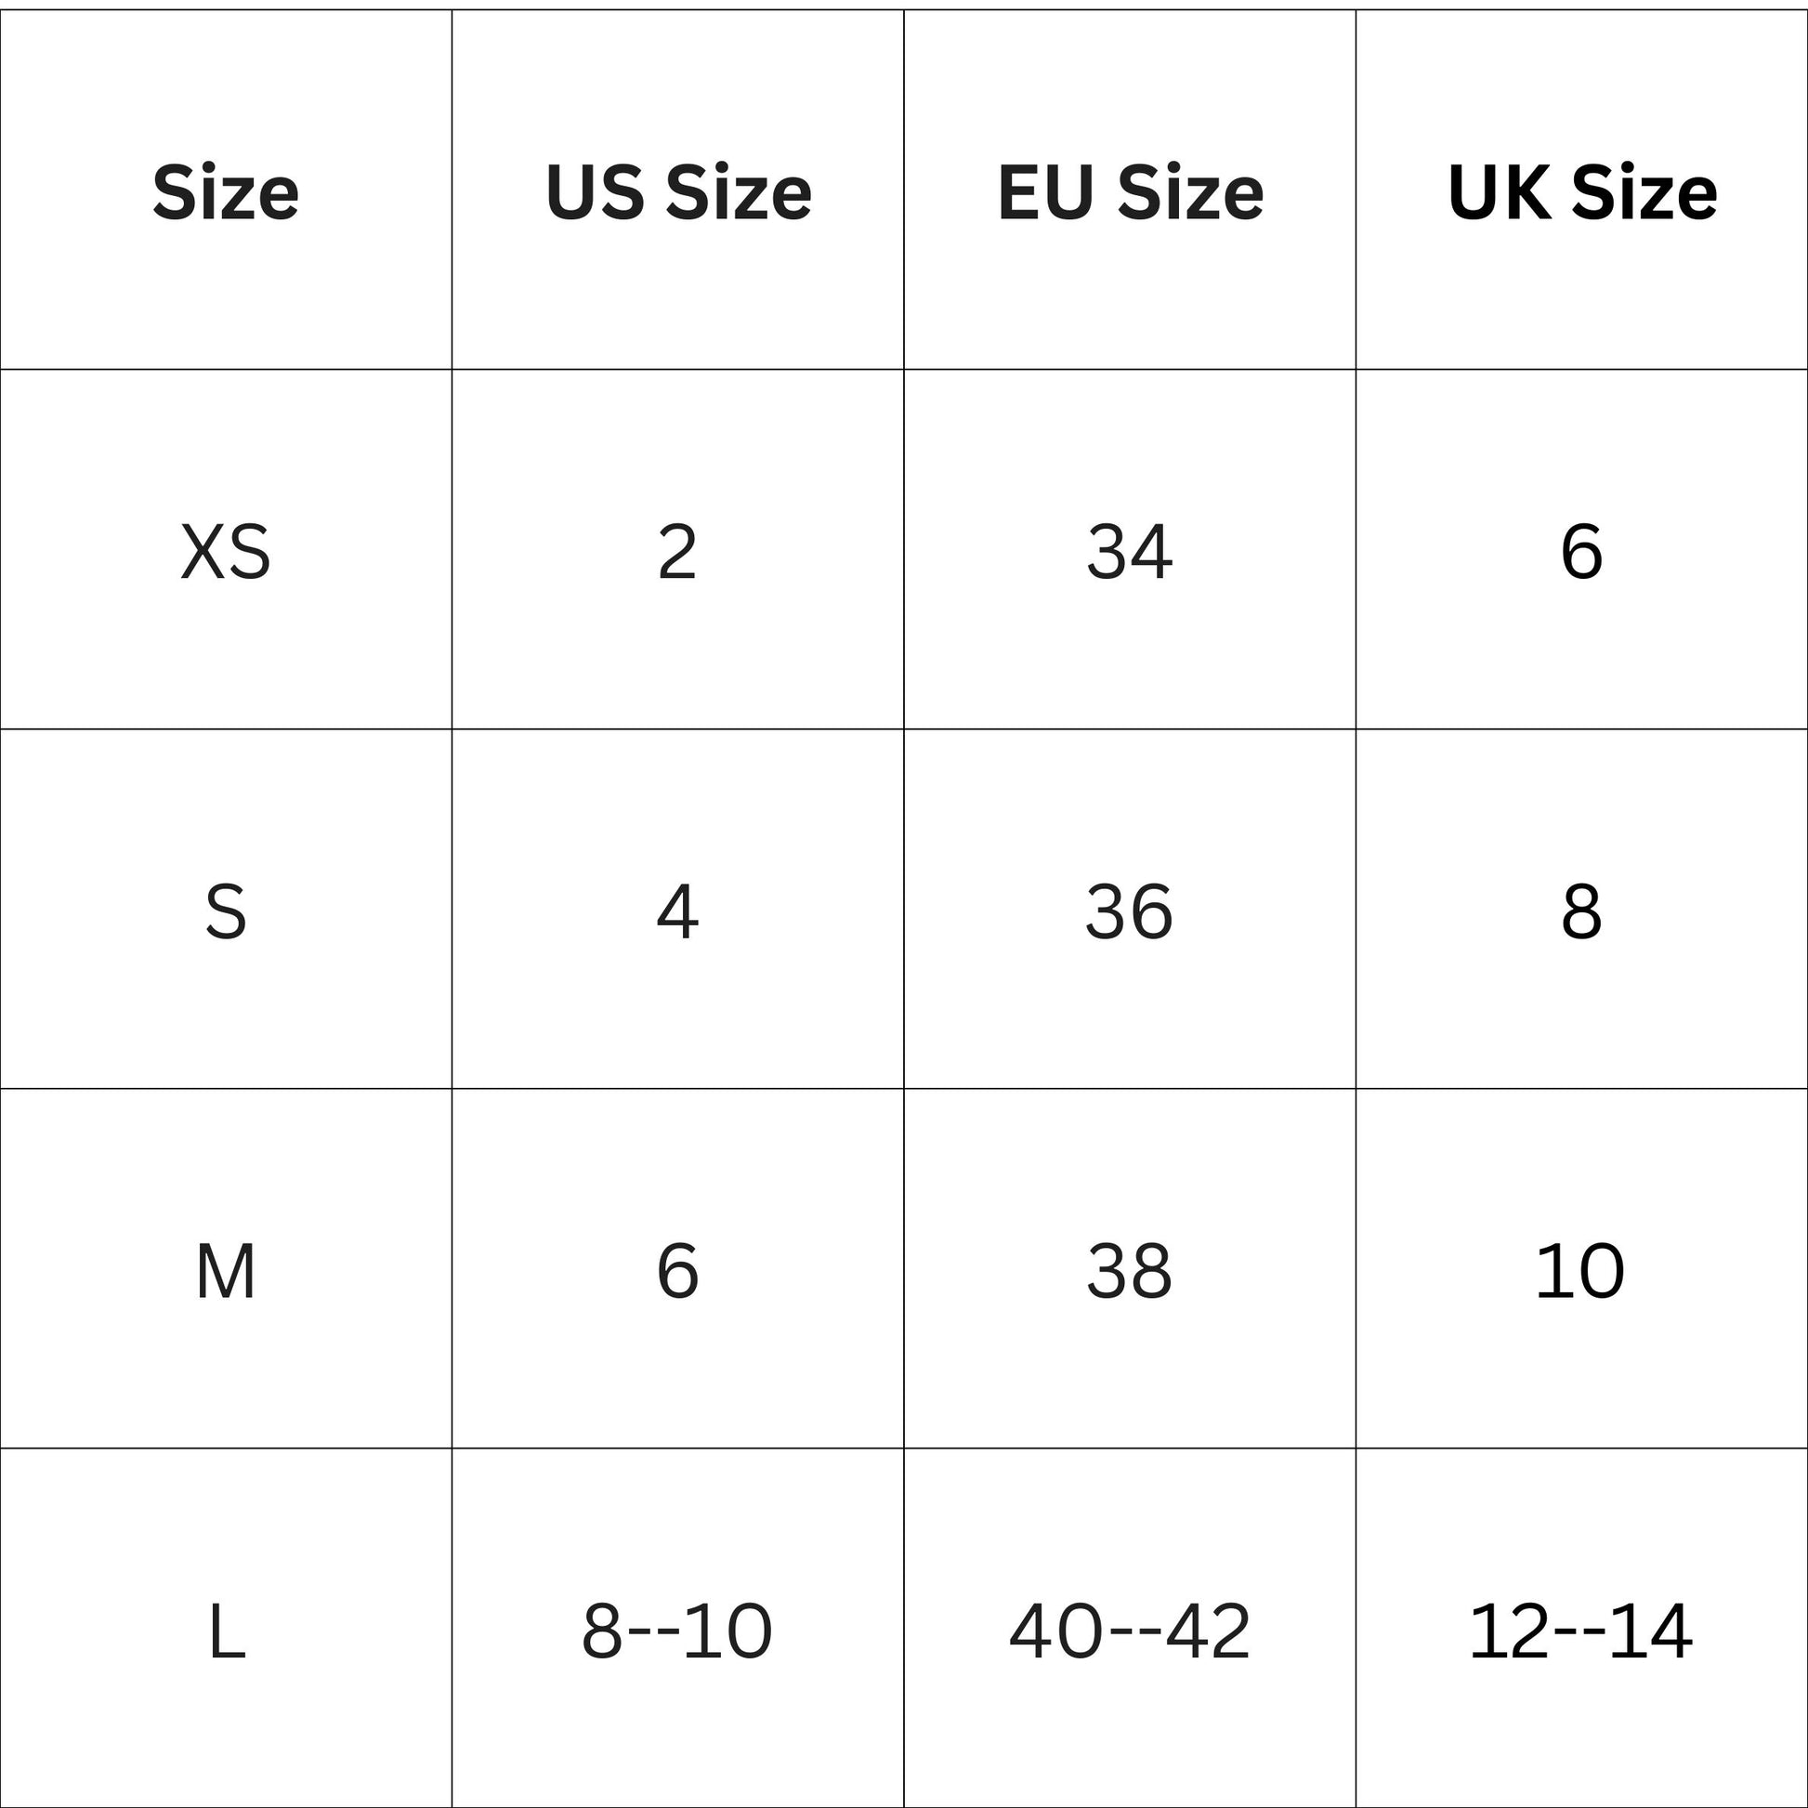The width and height of the screenshot is (1808, 1808).
Task: Click UK size 8 cell
Action: click(x=1581, y=911)
